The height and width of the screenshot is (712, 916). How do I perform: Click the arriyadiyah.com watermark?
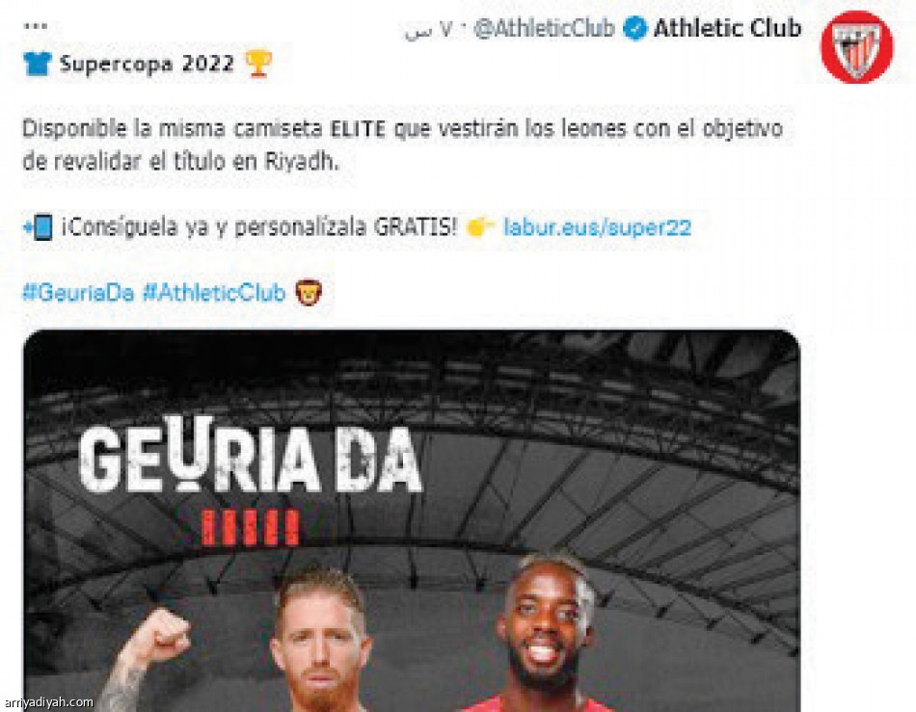pos(47,702)
